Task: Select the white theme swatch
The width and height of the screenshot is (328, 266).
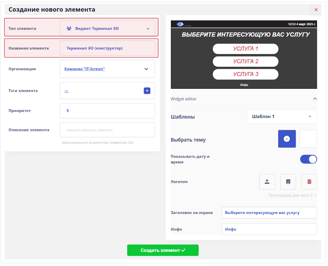Action: pyautogui.click(x=308, y=139)
